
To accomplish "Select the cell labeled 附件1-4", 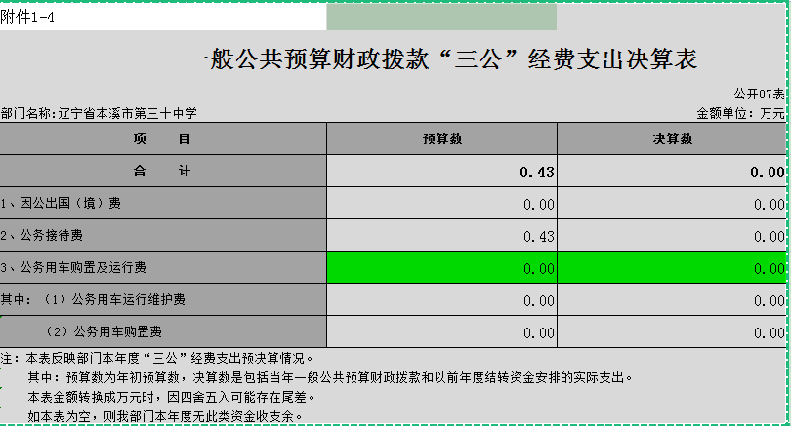I will coord(163,18).
